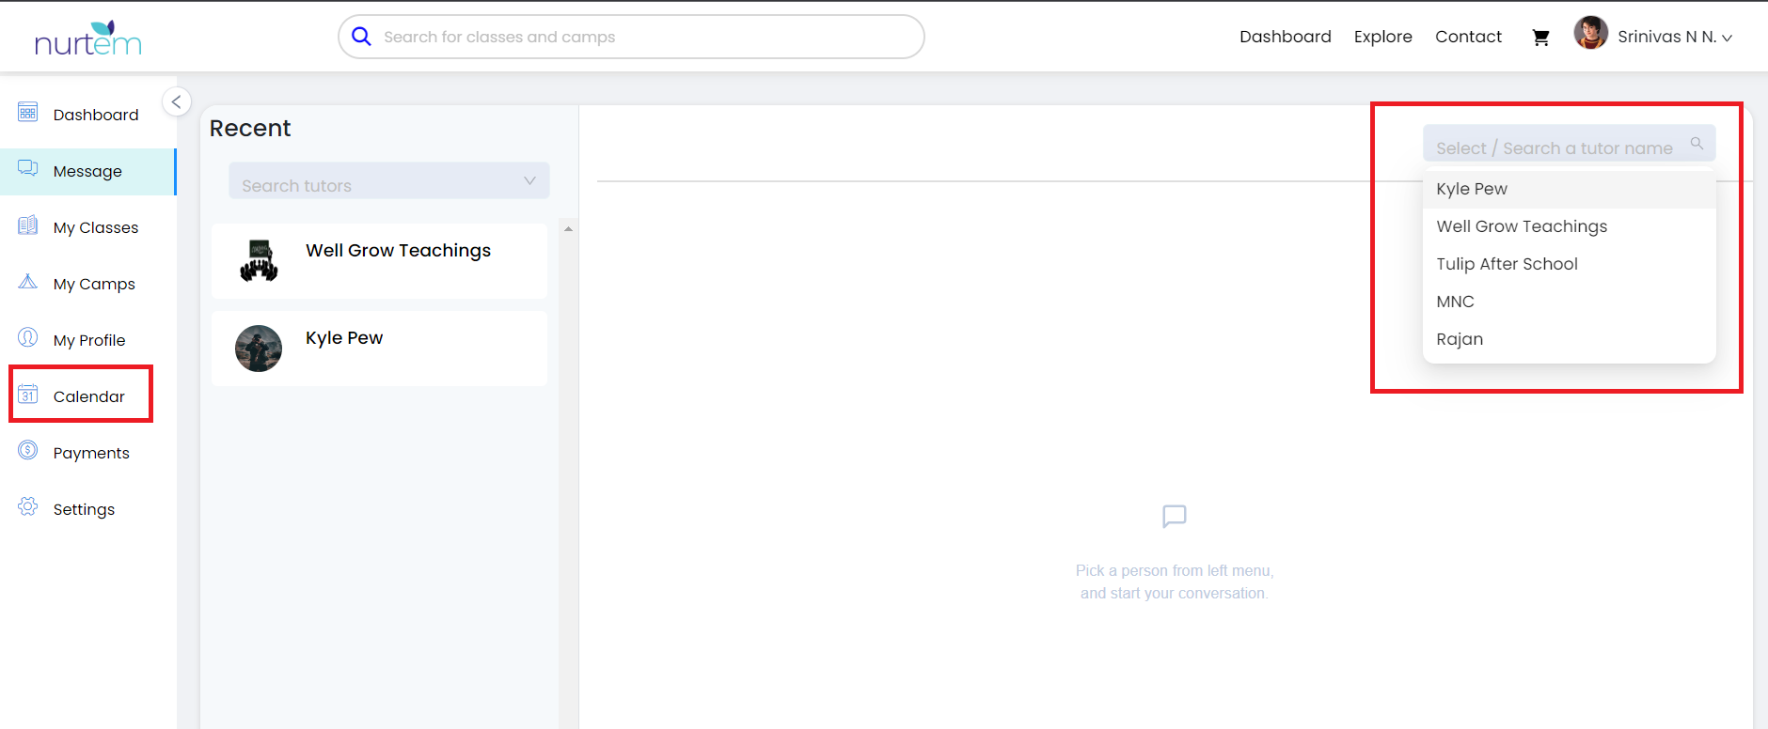Go to Explore in top navigation
1768x729 pixels.
point(1382,37)
